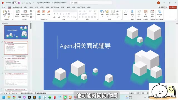This screenshot has width=178, height=100.
Task: Click the font color A swatch
Action: [x=59, y=17]
